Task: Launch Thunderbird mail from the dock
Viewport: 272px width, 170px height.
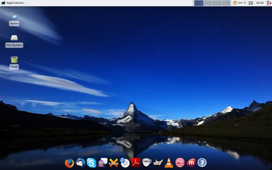Action: [x=80, y=162]
